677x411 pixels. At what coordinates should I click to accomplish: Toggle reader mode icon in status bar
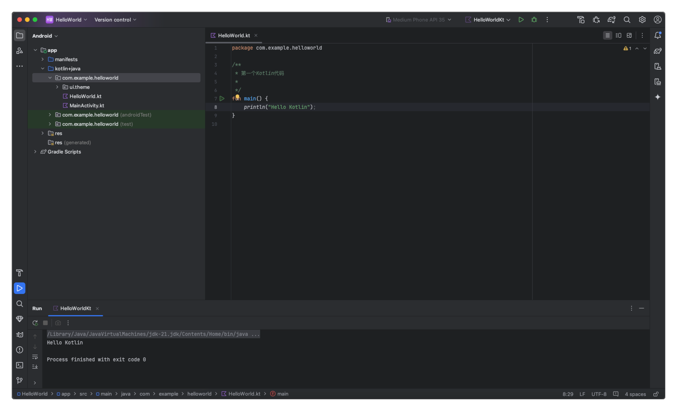(616, 394)
